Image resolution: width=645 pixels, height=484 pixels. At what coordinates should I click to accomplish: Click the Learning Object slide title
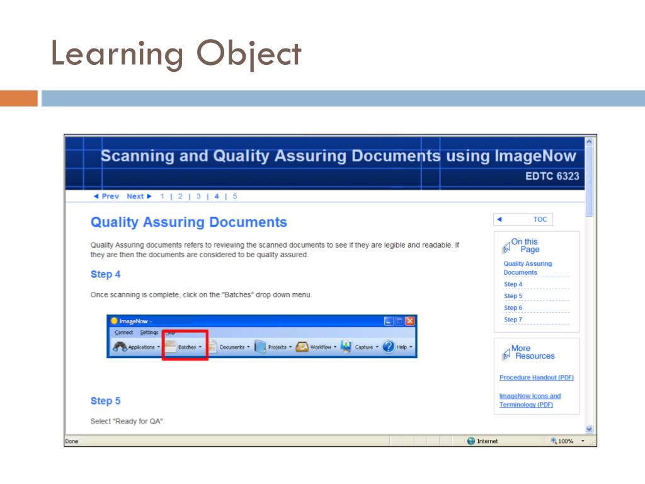click(176, 54)
